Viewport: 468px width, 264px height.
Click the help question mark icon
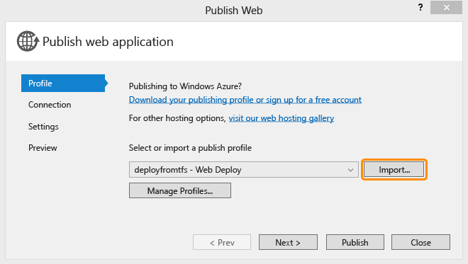pos(420,7)
